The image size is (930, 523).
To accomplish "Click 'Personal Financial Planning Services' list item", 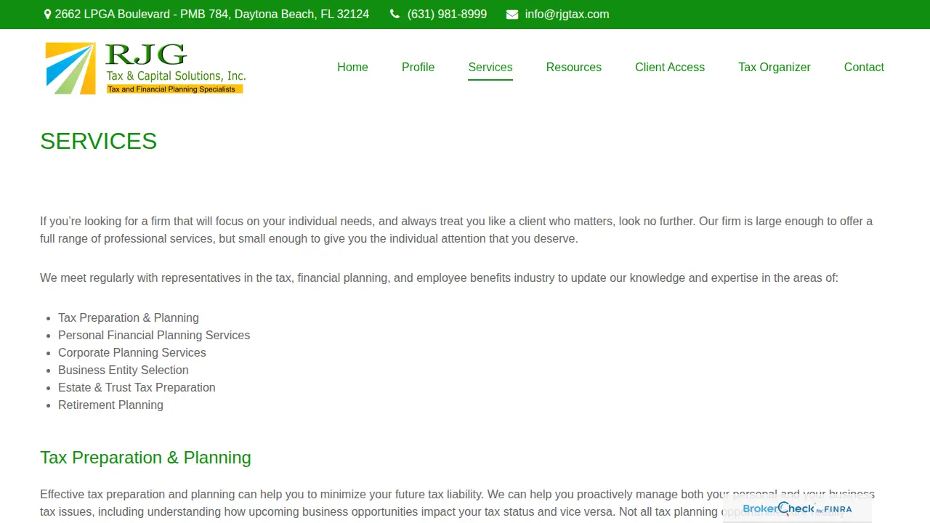I will pyautogui.click(x=154, y=335).
